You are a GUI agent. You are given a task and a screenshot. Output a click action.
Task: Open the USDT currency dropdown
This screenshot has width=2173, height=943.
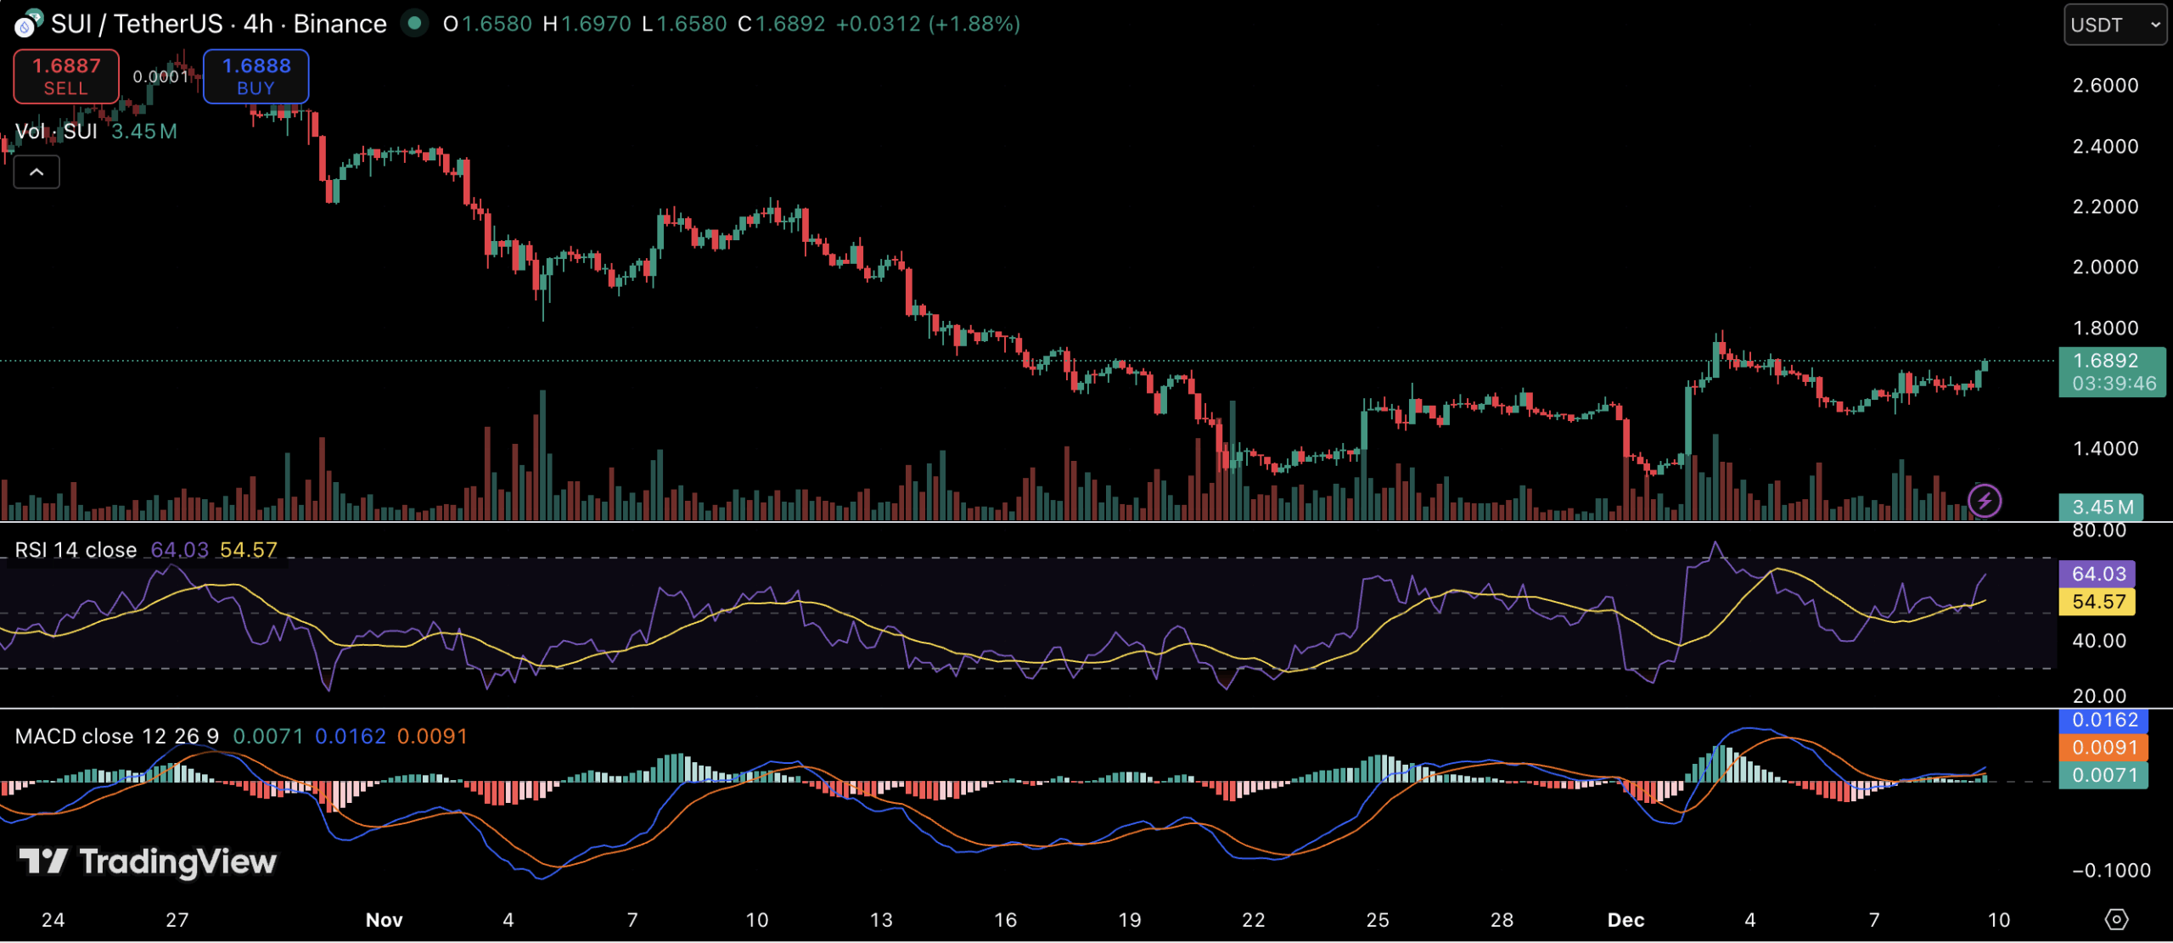[2114, 25]
